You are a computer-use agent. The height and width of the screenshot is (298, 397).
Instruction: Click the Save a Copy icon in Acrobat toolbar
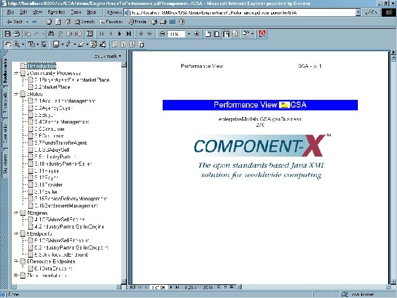(8, 34)
